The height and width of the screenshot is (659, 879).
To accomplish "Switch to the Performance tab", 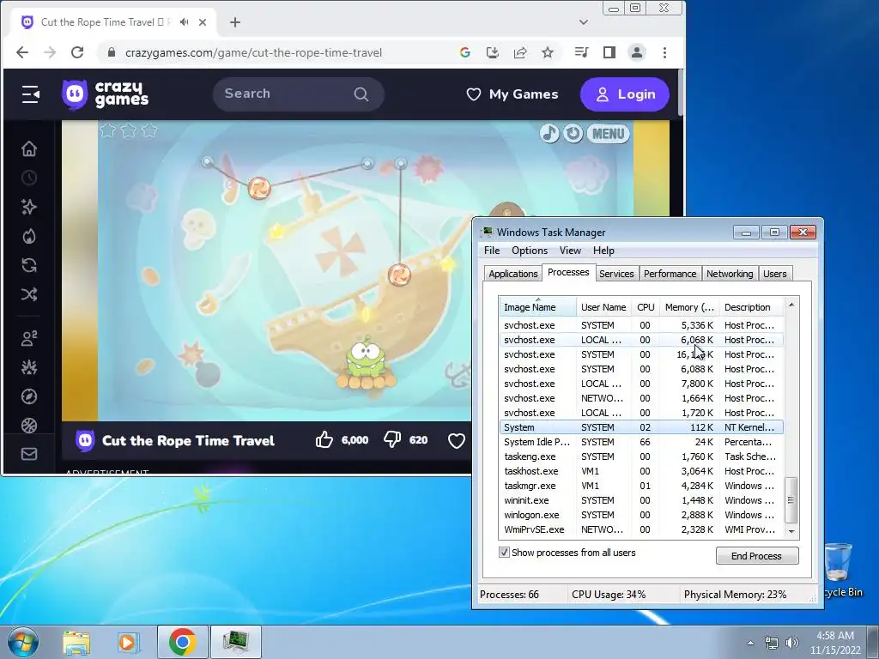I will (x=670, y=274).
